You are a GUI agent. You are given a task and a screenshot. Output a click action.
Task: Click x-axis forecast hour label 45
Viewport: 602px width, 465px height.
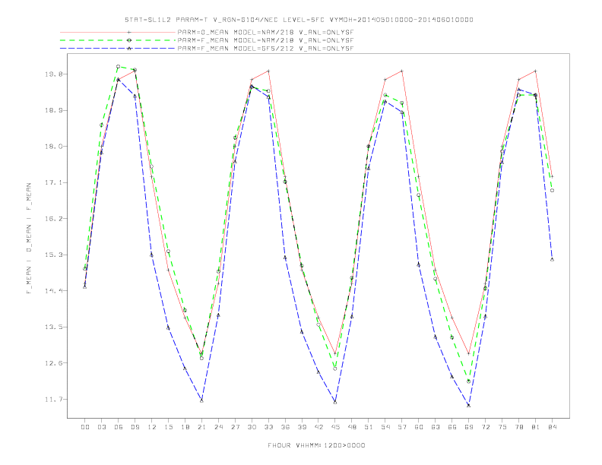pos(335,427)
